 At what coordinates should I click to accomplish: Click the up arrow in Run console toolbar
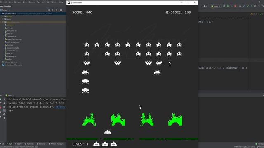click(5, 99)
